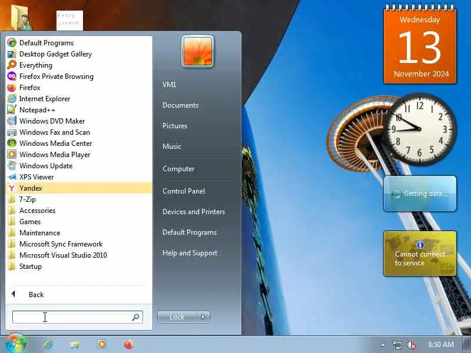Open the Yandex browser icon
The width and height of the screenshot is (471, 353).
pos(12,188)
